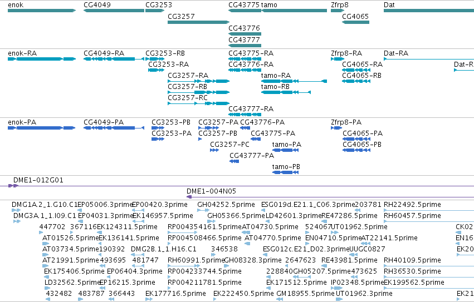Click the UT01962.3prime EST label
The image size is (474, 302).
tap(364, 294)
